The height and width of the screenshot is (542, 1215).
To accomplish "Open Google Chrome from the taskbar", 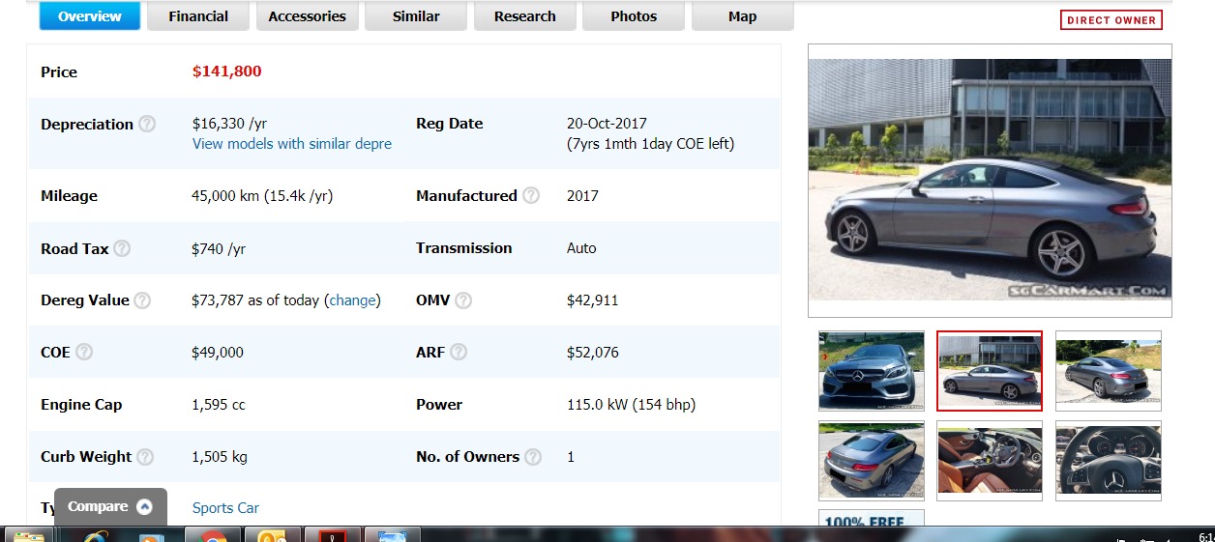I will point(213,536).
